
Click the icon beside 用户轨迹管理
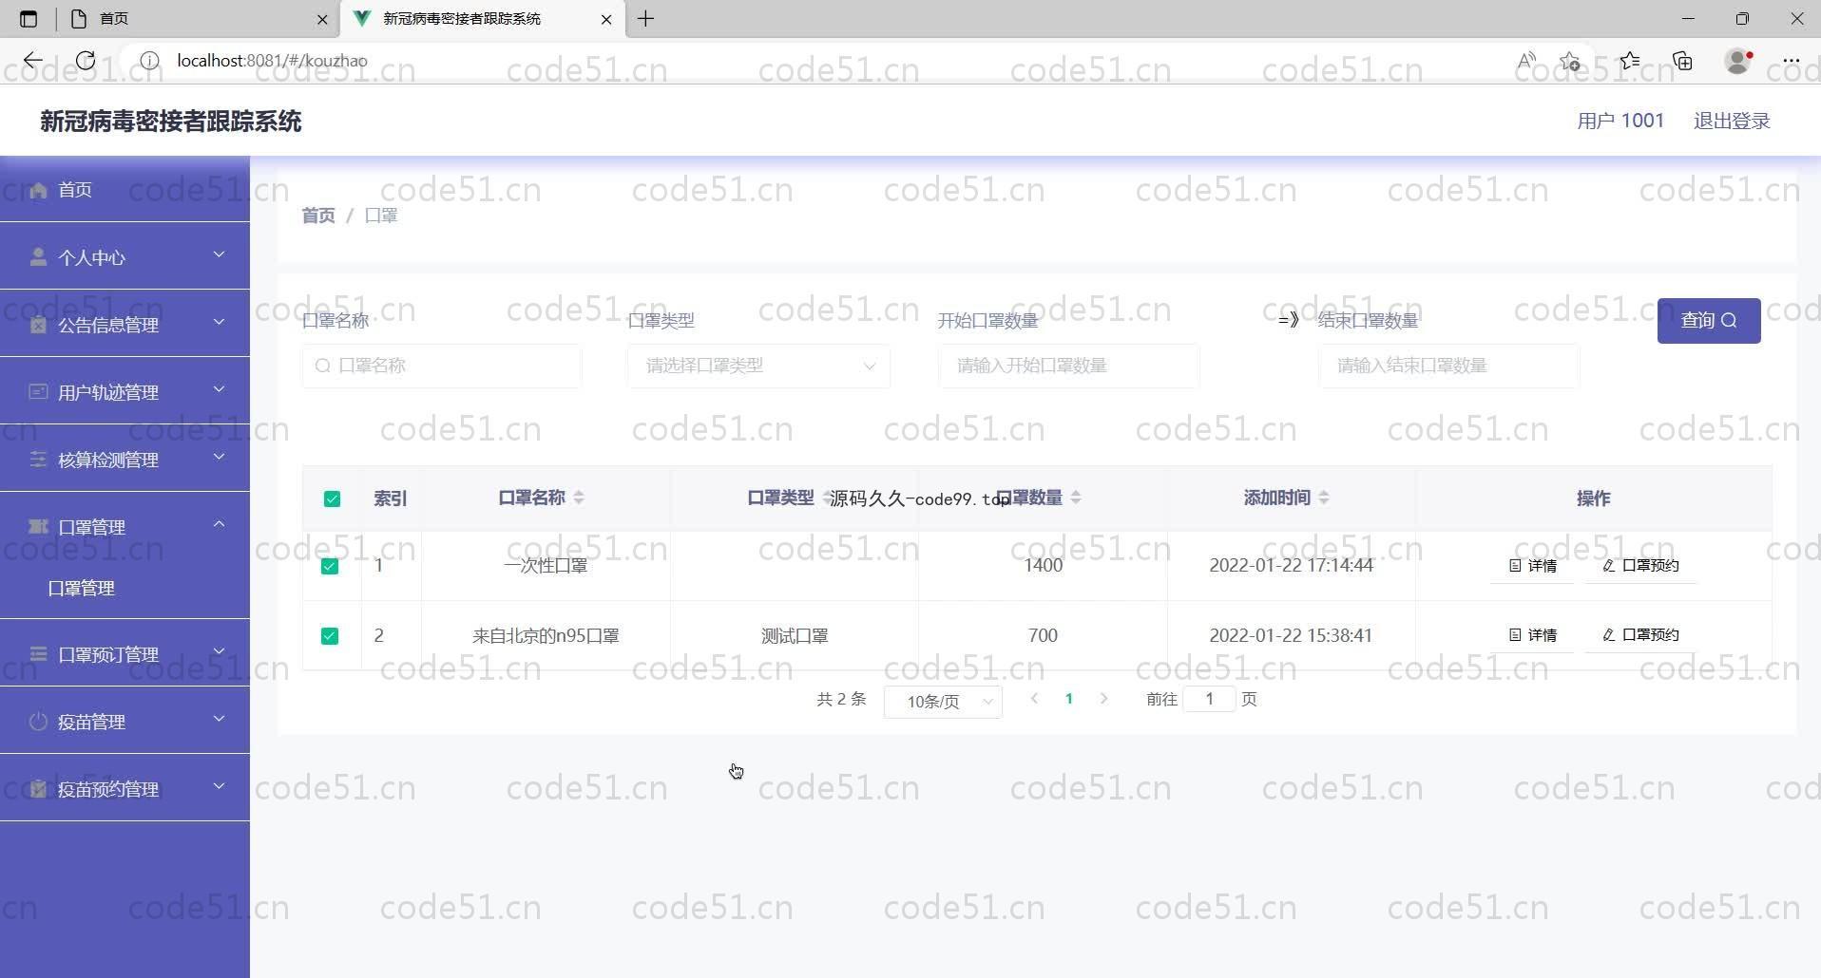(38, 392)
